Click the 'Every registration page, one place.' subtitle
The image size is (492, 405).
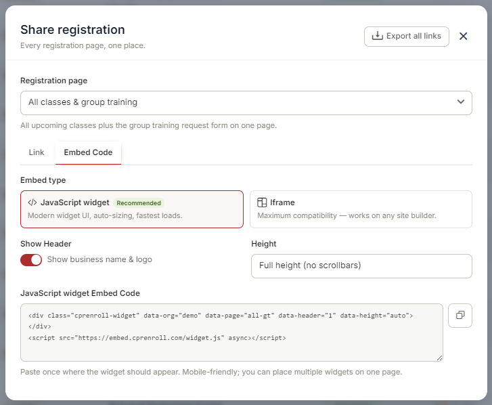point(83,45)
